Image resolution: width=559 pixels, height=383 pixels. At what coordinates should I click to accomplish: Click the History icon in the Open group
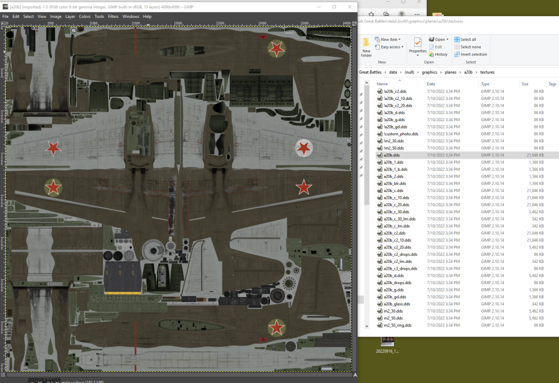(432, 54)
